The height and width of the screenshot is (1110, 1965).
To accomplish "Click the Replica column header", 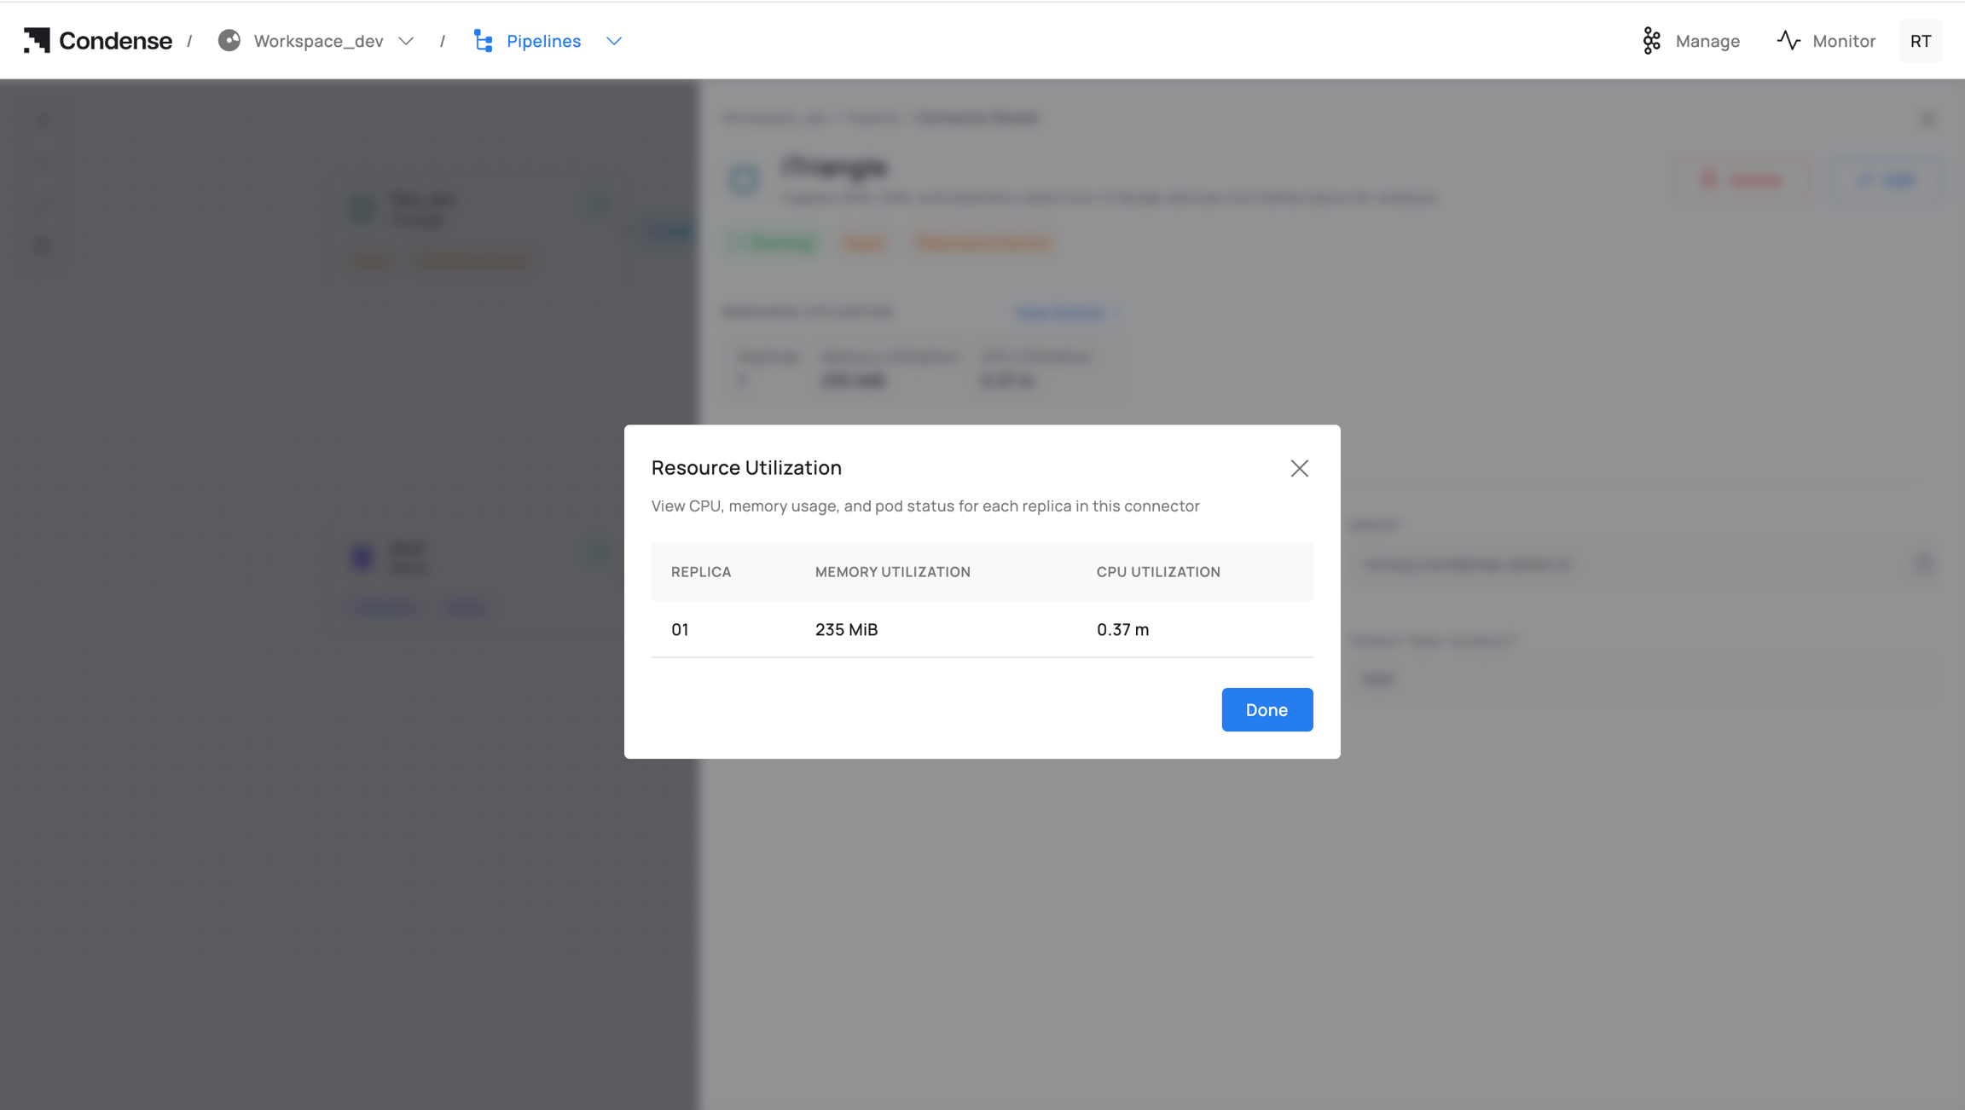I will (x=700, y=571).
